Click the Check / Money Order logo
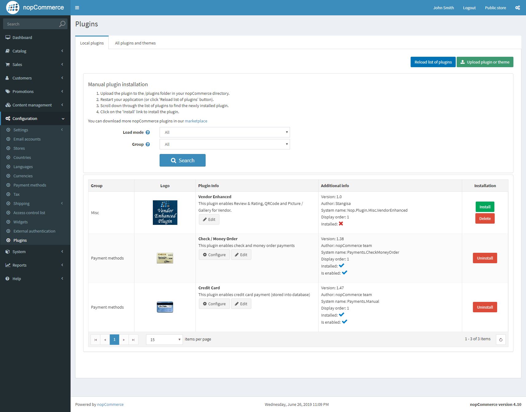526x412 pixels. 165,258
